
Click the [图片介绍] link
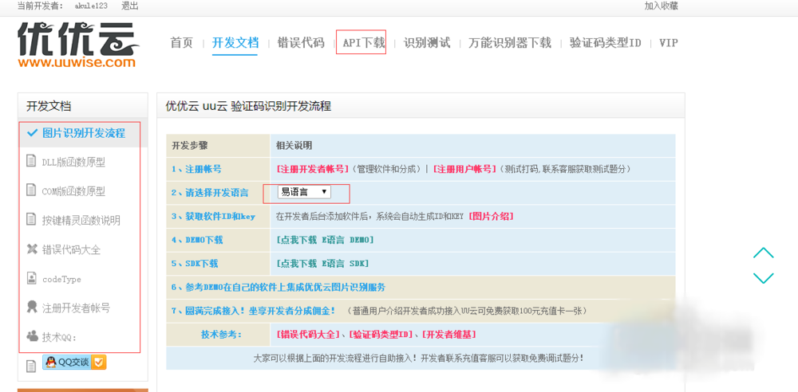tap(491, 216)
